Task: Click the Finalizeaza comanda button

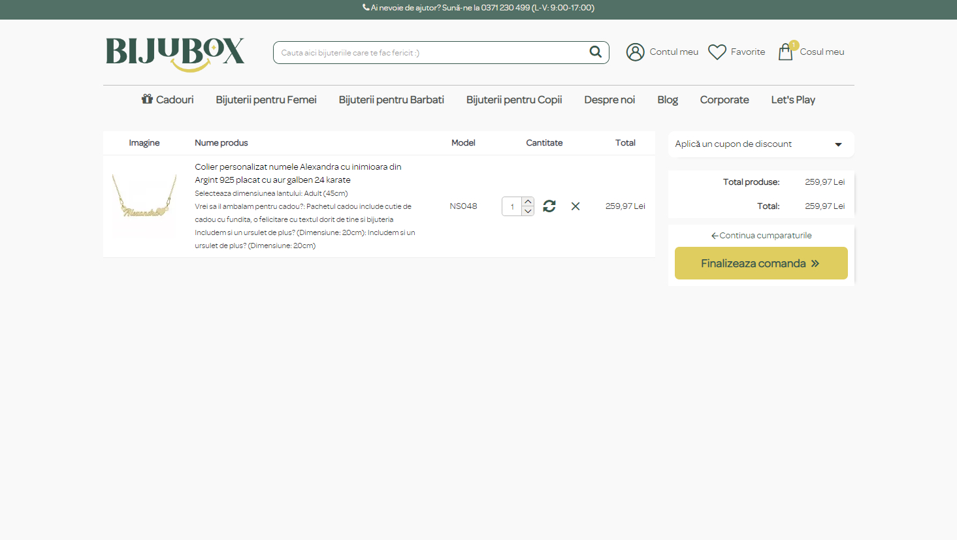Action: pos(760,263)
